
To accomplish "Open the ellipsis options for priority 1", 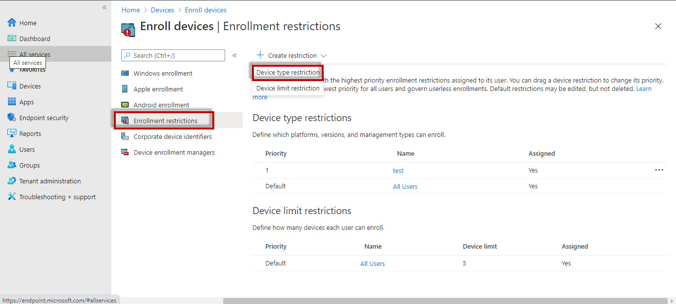I will point(659,170).
